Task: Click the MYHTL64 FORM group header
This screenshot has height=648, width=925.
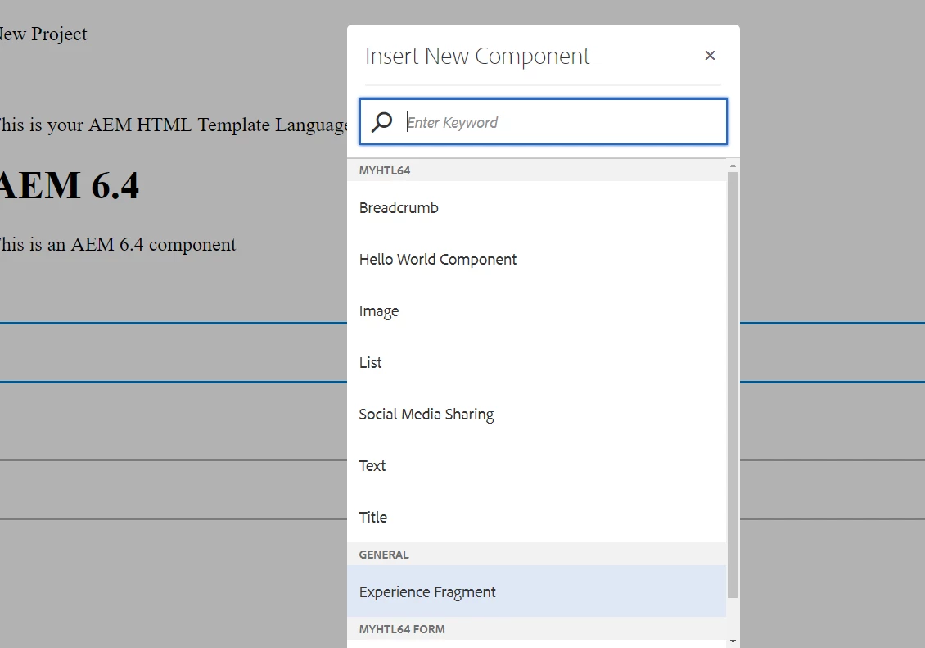Action: click(x=536, y=629)
